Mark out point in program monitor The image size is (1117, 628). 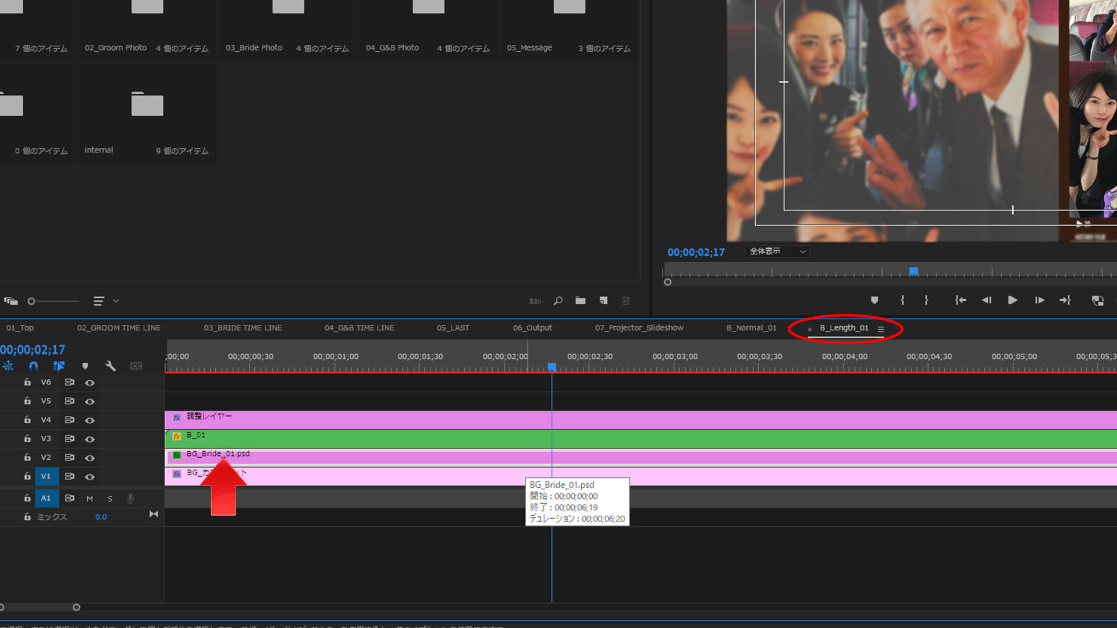pyautogui.click(x=926, y=300)
